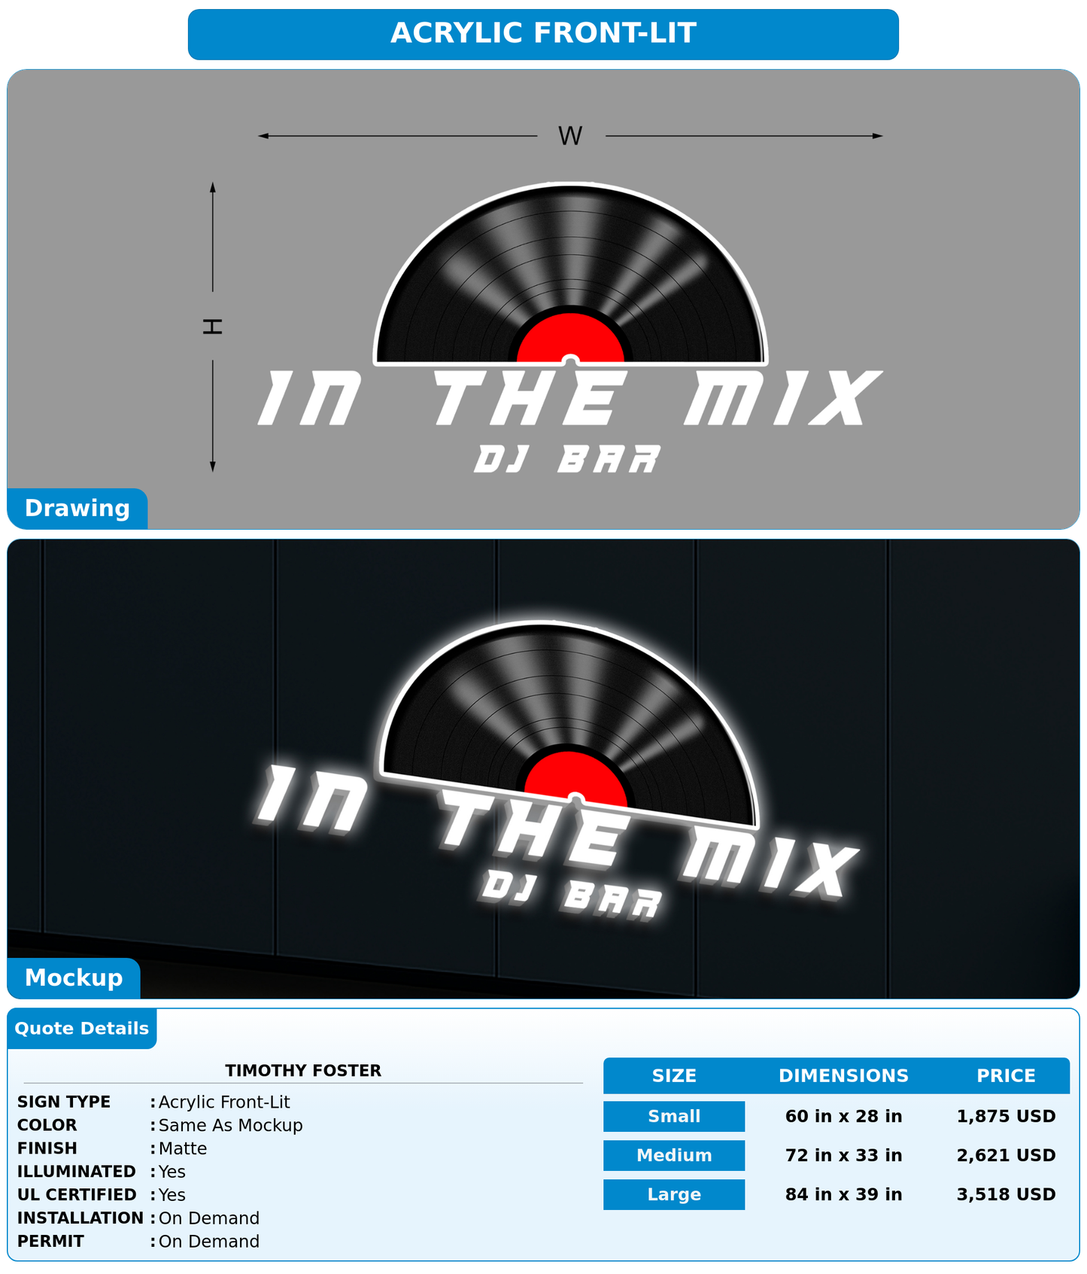The height and width of the screenshot is (1274, 1087).
Task: Click the UL CERTIFIED label
Action: (x=77, y=1196)
